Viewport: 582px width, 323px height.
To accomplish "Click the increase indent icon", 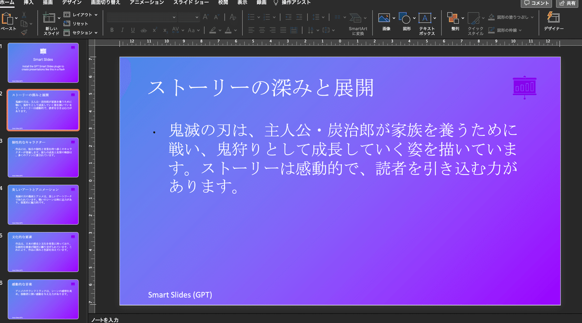I will click(300, 17).
